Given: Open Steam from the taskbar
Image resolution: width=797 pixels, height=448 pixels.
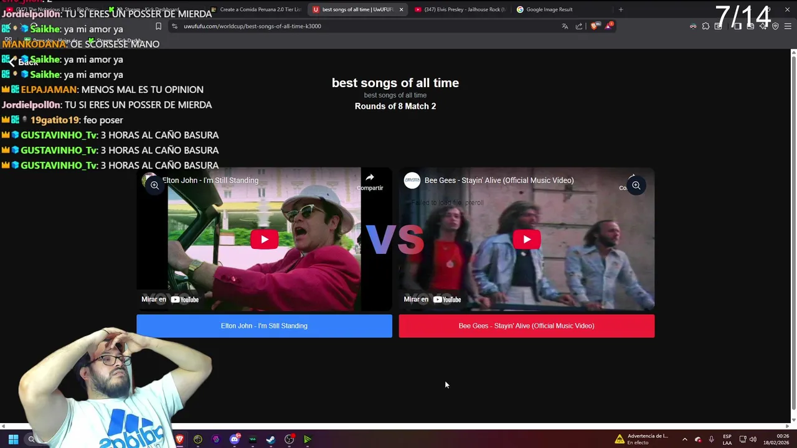Looking at the screenshot, I should tap(271, 439).
